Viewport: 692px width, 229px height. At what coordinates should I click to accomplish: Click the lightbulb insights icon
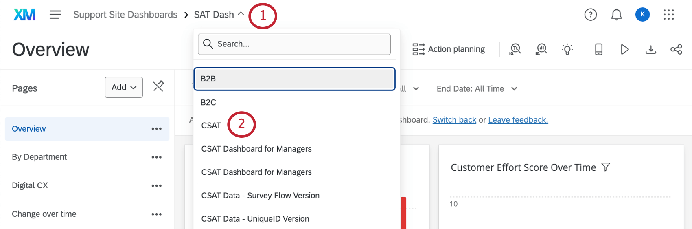tap(567, 49)
